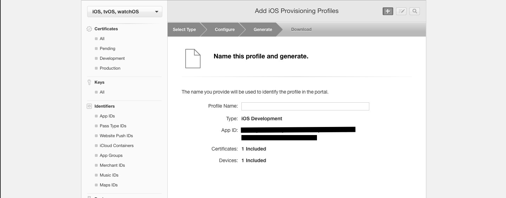Image resolution: width=506 pixels, height=198 pixels.
Task: Select the Download step
Action: 301,30
